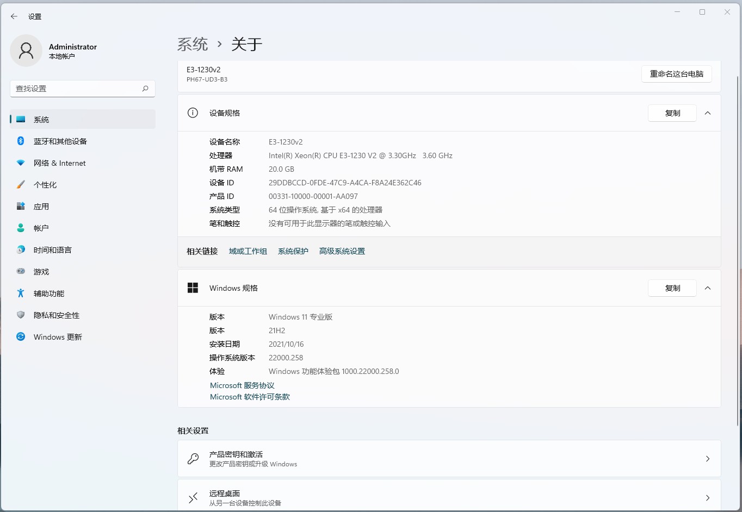The width and height of the screenshot is (742, 512).
Task: Open Windows 更新 settings category
Action: pos(83,336)
